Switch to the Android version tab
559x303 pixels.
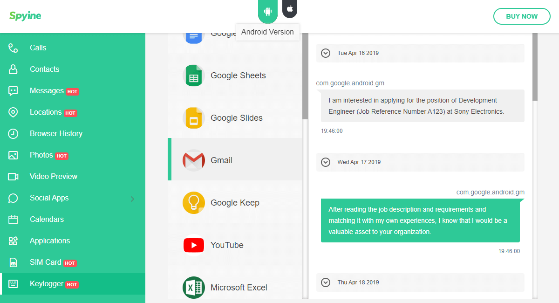click(267, 11)
